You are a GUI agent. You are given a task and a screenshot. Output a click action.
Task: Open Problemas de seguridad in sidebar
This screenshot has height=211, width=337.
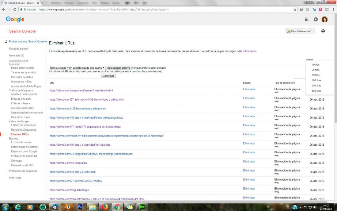tap(23, 171)
